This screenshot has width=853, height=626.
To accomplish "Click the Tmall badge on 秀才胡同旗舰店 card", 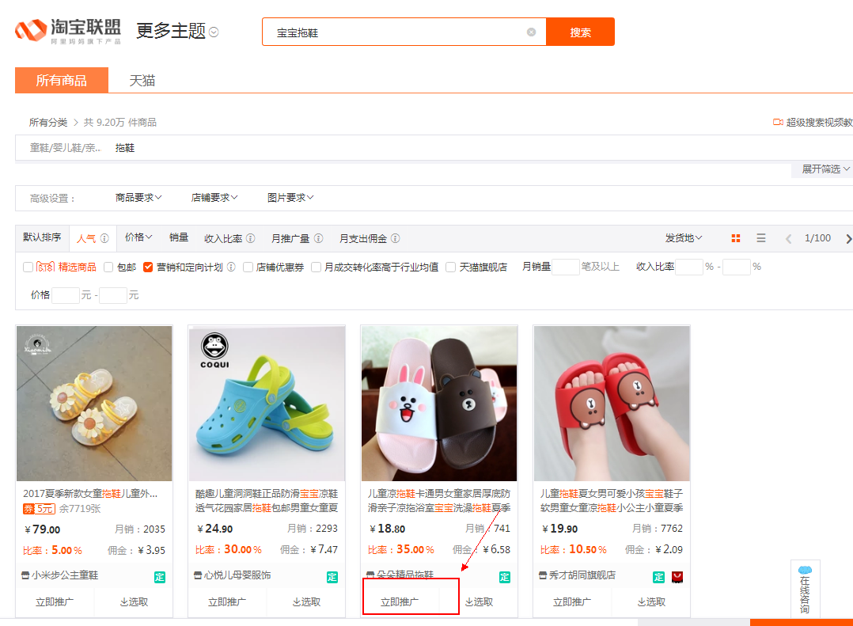I will [x=677, y=577].
